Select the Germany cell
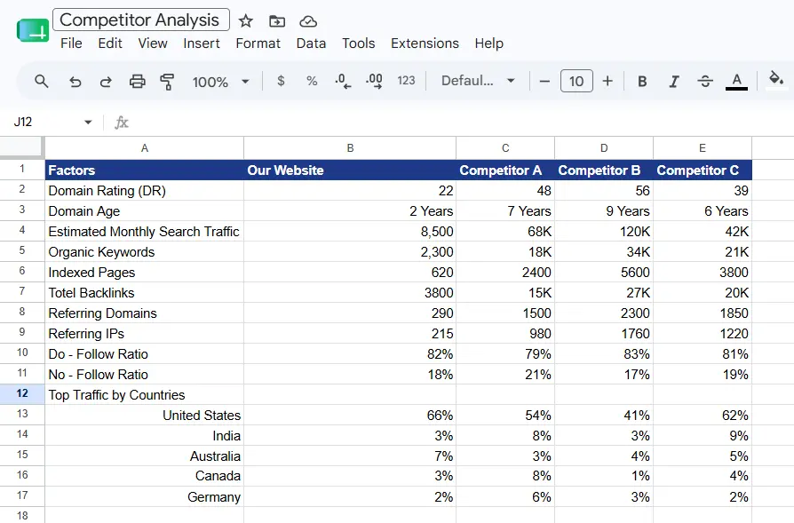Viewport: 794px width, 523px height. click(144, 496)
